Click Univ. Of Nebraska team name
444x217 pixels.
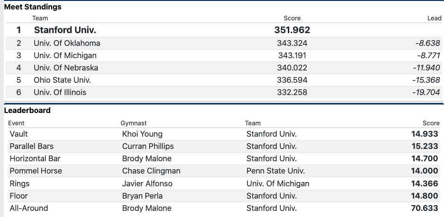tap(66, 68)
